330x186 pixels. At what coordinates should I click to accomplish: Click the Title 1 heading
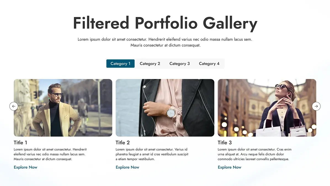click(x=20, y=142)
